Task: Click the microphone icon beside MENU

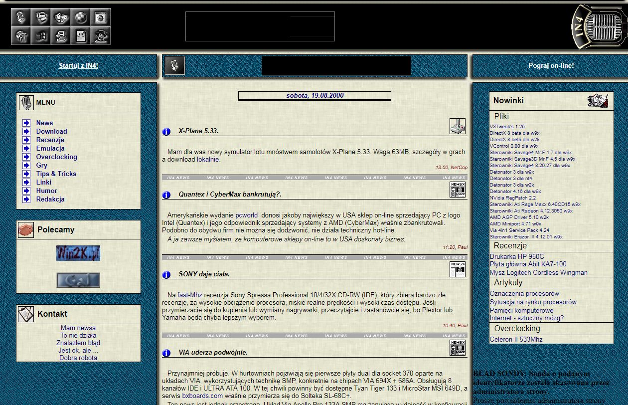Action: (x=26, y=103)
